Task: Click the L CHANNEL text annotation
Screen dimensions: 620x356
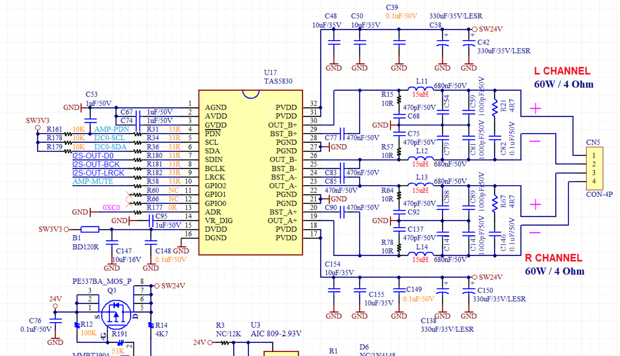Action: (562, 71)
